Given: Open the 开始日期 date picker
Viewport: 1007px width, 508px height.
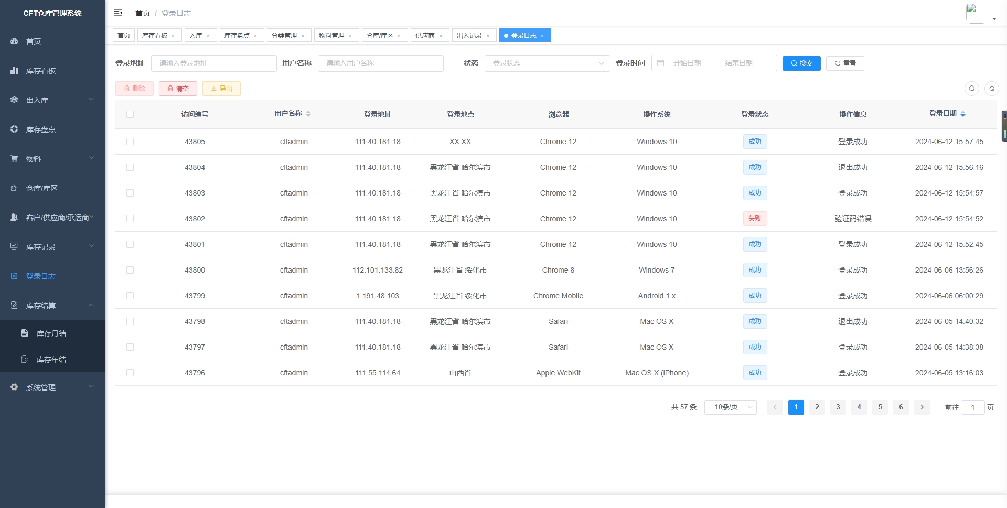Looking at the screenshot, I should click(687, 63).
